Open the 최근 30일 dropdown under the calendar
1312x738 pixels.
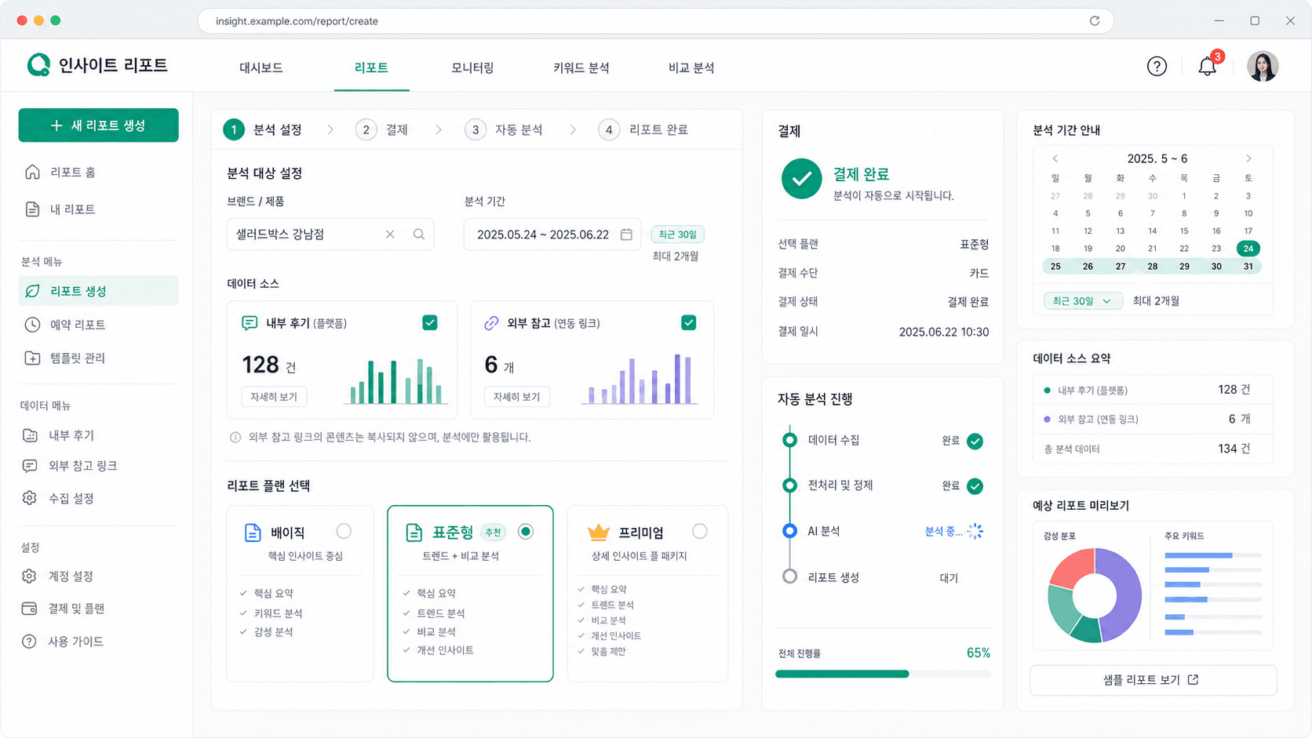pos(1083,301)
